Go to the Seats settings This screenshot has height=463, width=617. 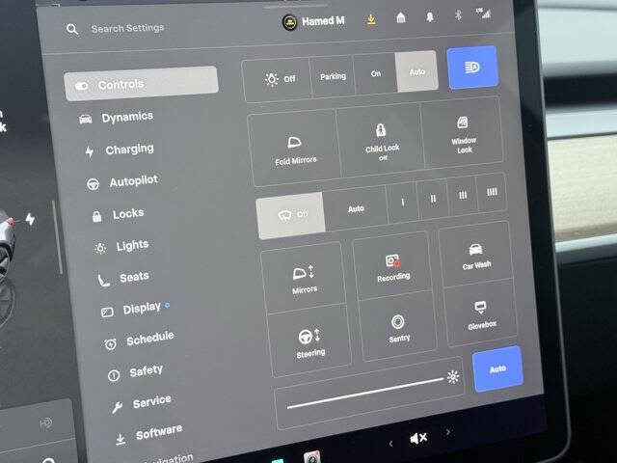pos(123,278)
